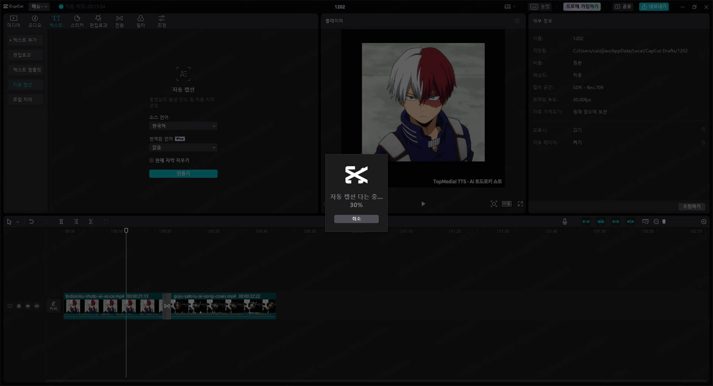Click the undo arrow icon
The height and width of the screenshot is (386, 713).
tap(32, 222)
